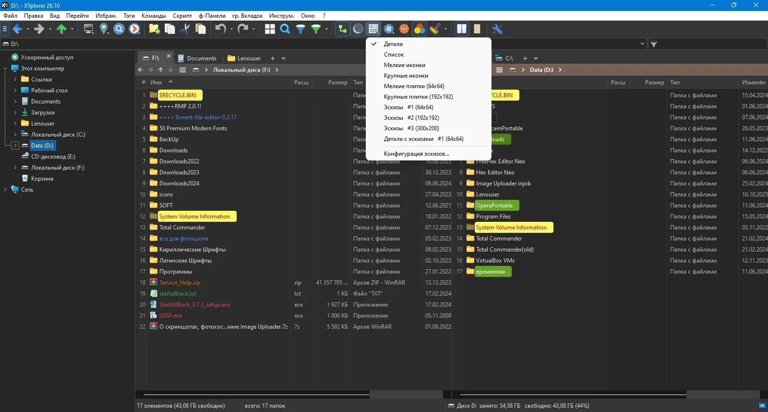Click the four-square grid toolbar icon
Viewport: 768px width, 412px height.
[x=270, y=29]
